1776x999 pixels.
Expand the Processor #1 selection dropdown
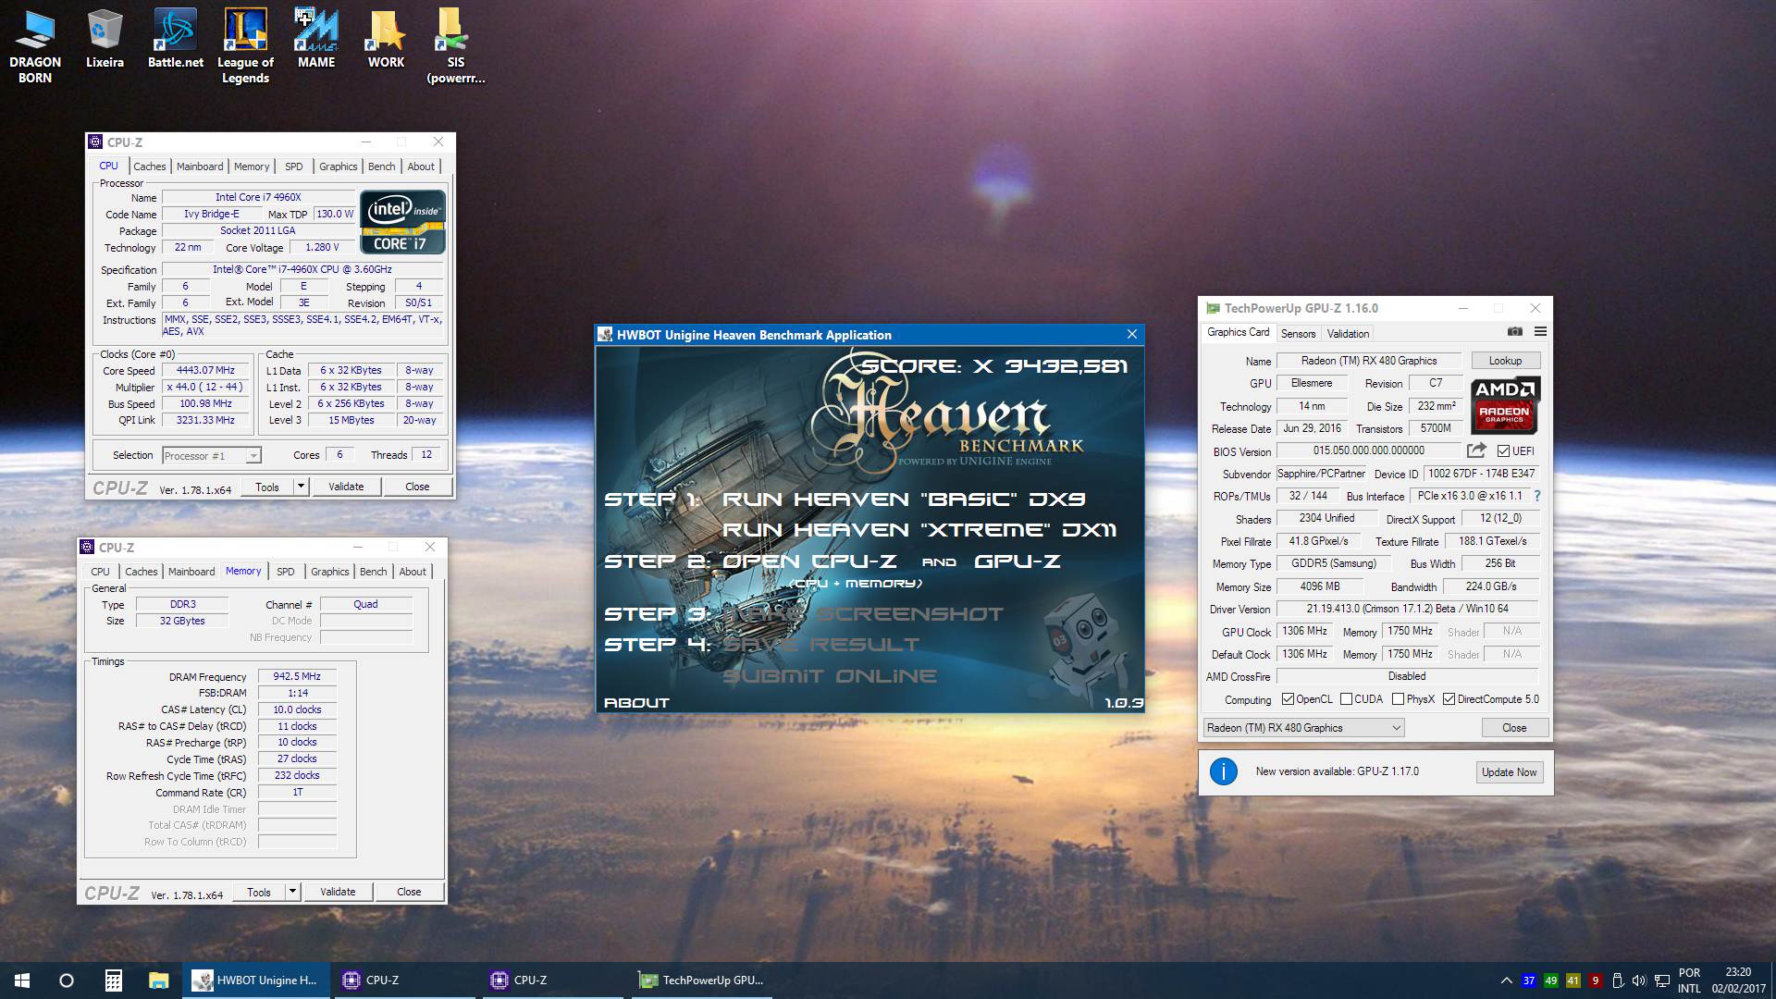[253, 455]
